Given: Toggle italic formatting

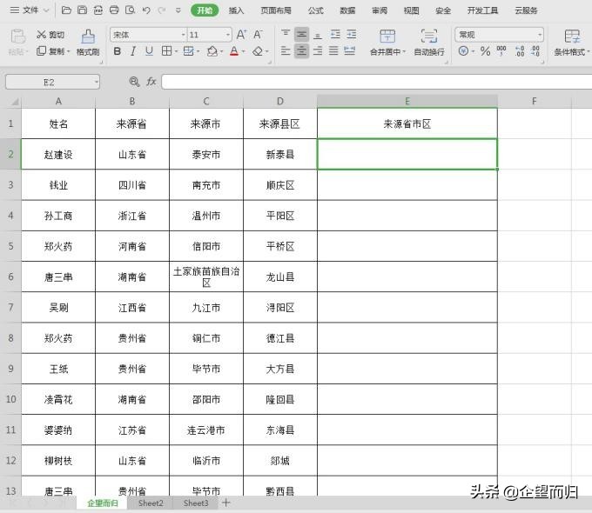Looking at the screenshot, I should coord(133,51).
